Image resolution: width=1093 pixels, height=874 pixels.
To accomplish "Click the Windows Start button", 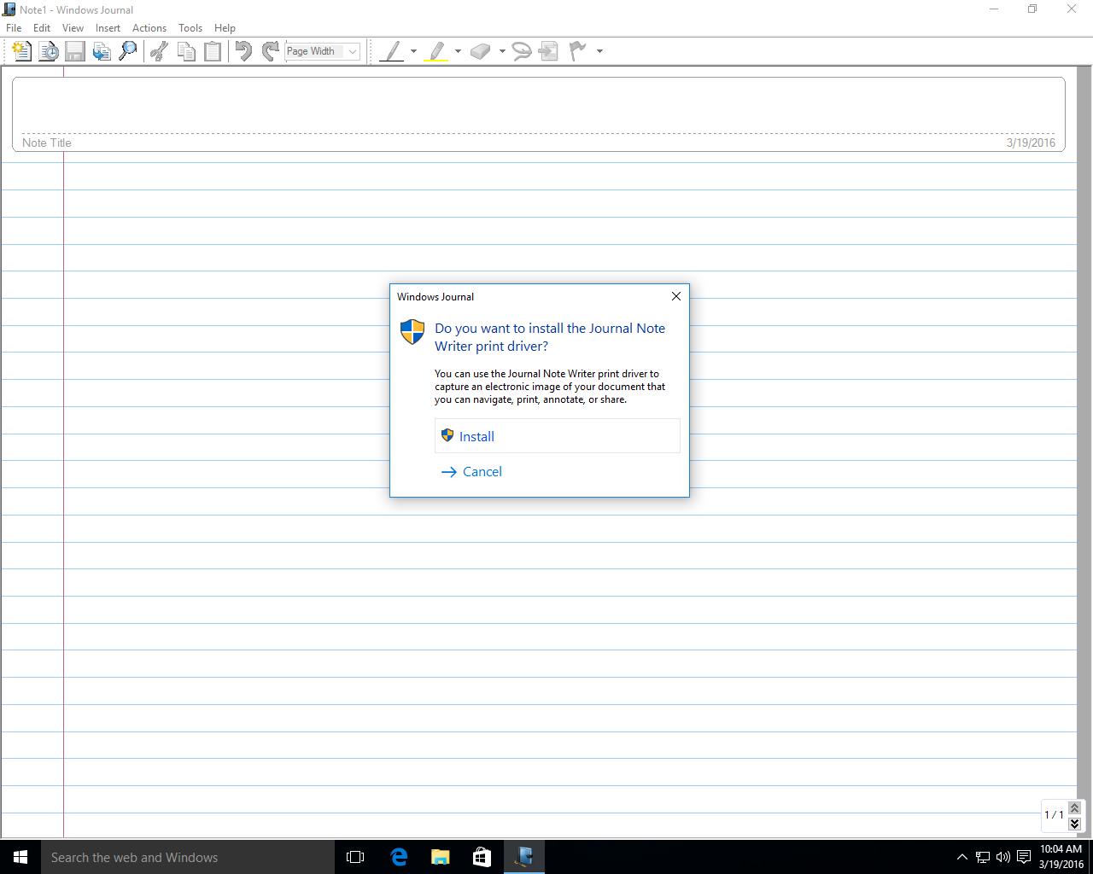I will [x=20, y=857].
